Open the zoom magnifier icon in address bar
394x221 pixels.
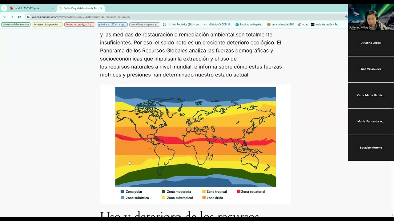[x=346, y=17]
